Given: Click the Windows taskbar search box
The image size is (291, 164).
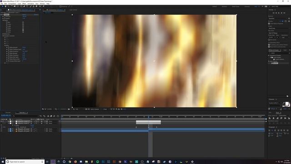Looking at the screenshot, I should [25, 162].
